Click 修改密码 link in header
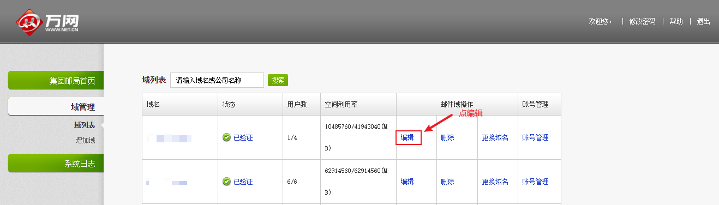 coord(642,21)
